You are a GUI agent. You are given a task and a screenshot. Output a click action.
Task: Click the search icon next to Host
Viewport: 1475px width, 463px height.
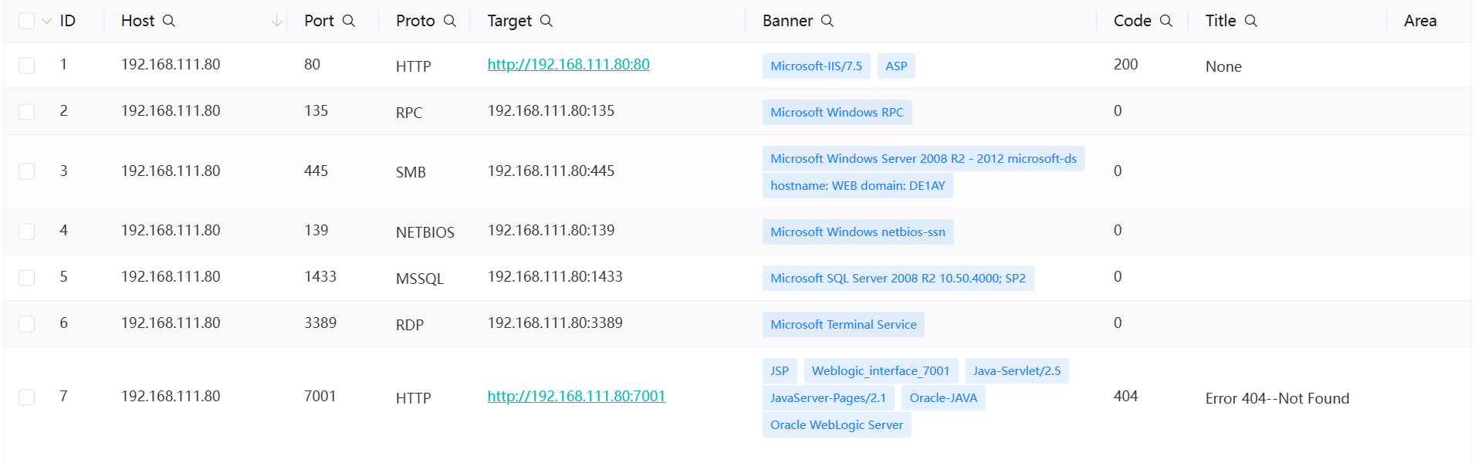169,21
